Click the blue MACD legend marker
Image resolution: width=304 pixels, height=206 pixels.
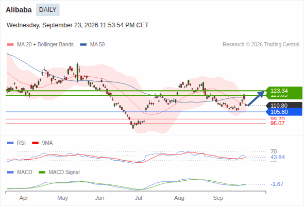(x=10, y=173)
